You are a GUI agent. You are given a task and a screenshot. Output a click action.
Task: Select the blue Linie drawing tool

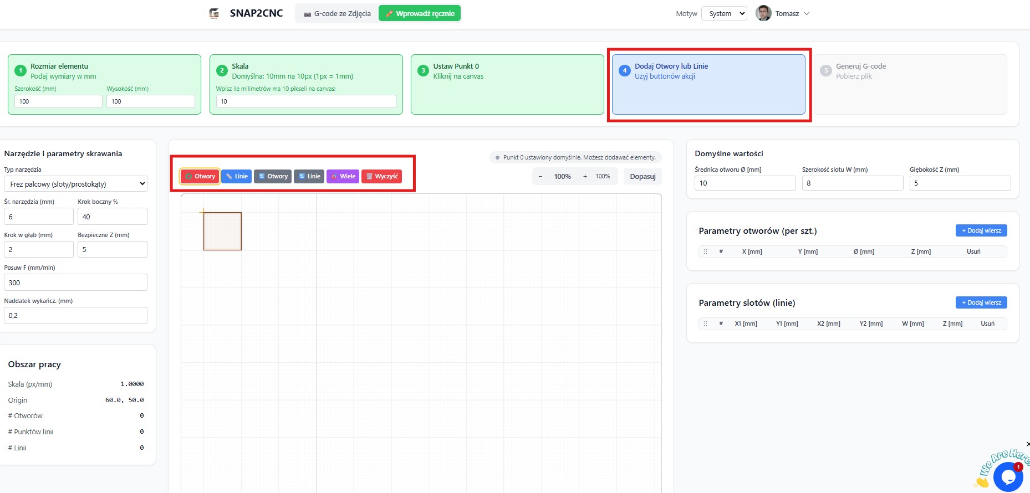click(236, 176)
